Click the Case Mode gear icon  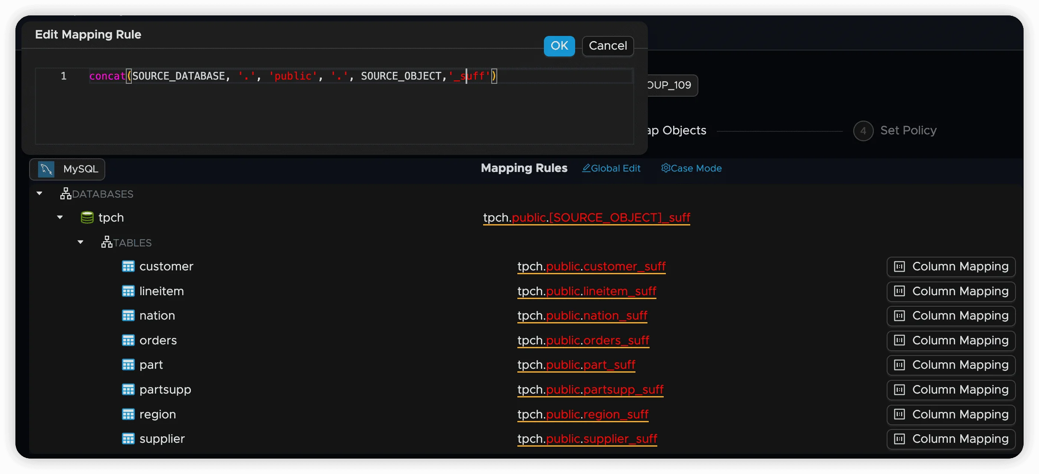(665, 168)
